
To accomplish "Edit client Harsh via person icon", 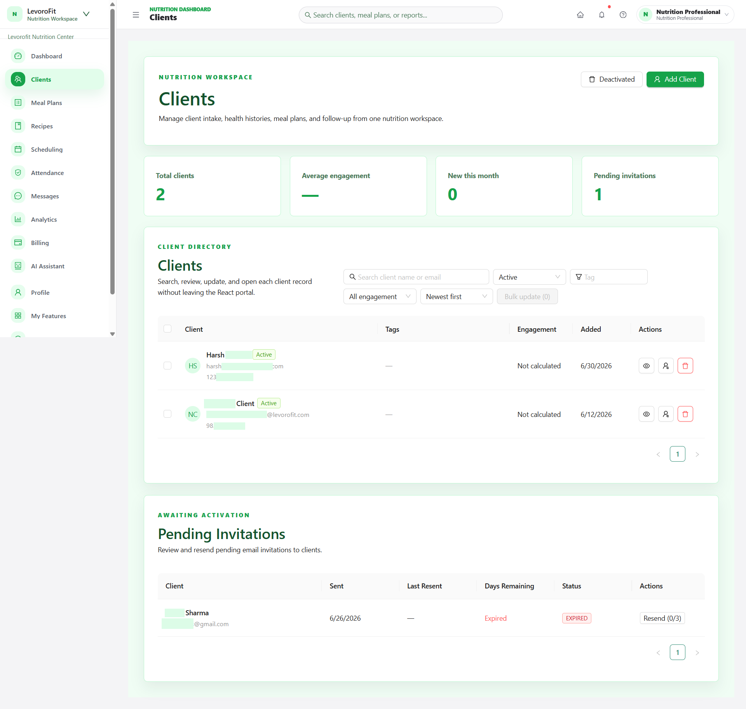I will [666, 366].
